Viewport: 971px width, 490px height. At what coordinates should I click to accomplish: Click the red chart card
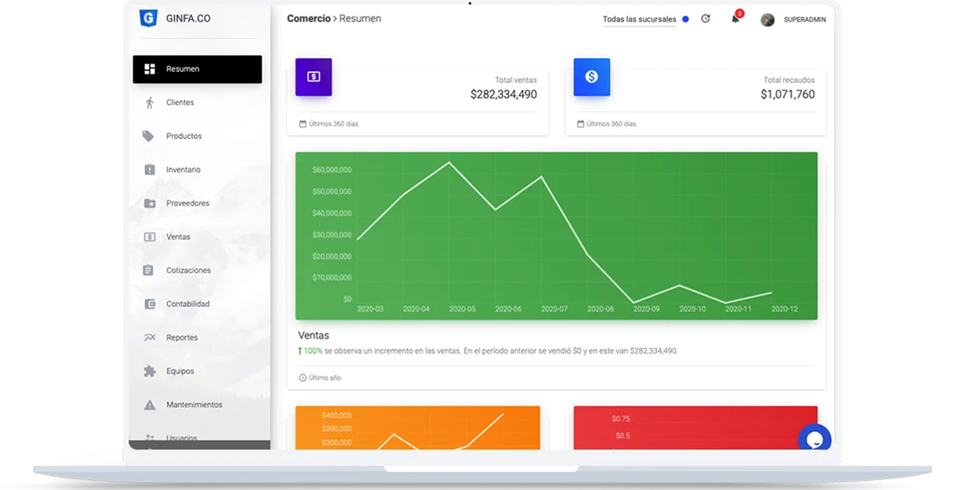(695, 428)
